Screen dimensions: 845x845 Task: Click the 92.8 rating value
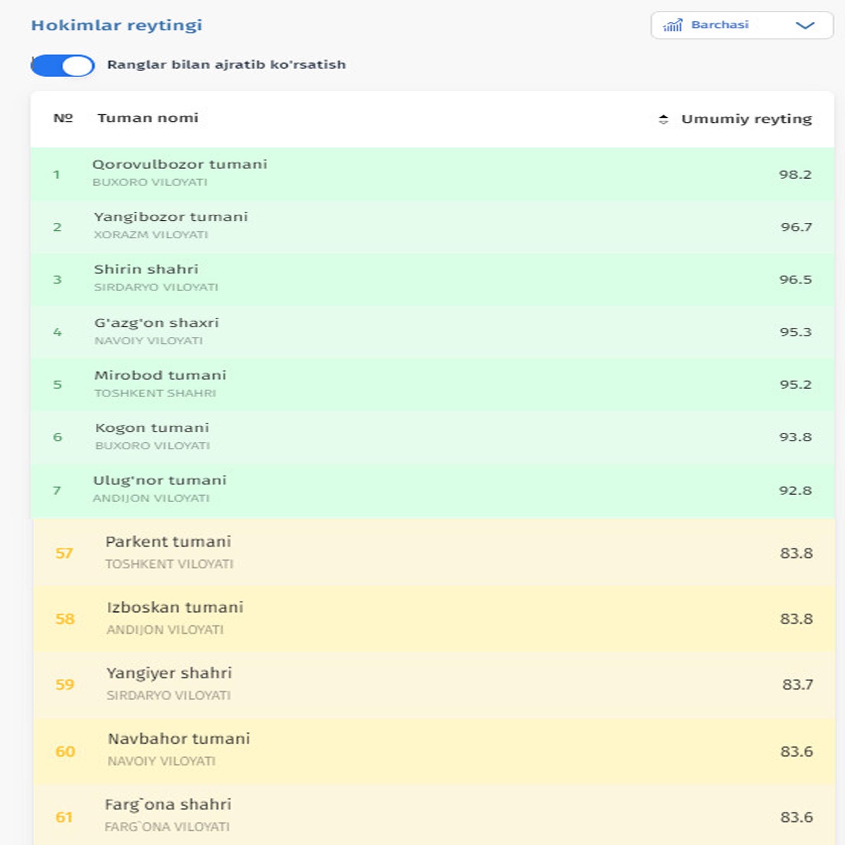[x=795, y=490]
